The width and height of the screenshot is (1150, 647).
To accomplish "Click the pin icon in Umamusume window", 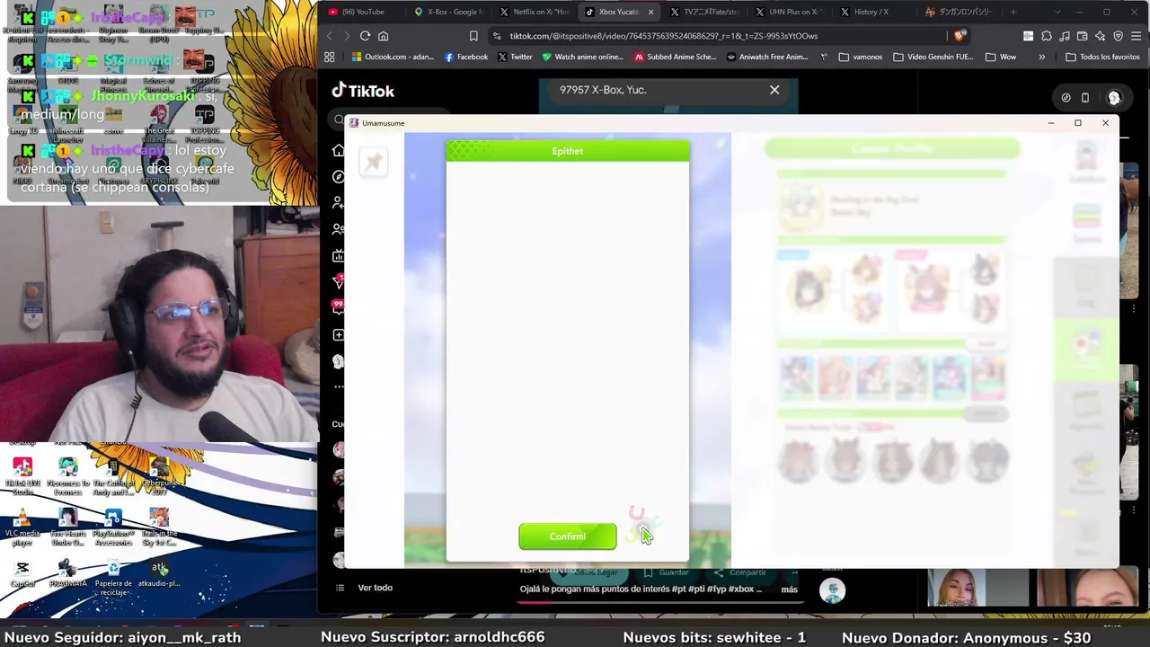I will click(373, 162).
